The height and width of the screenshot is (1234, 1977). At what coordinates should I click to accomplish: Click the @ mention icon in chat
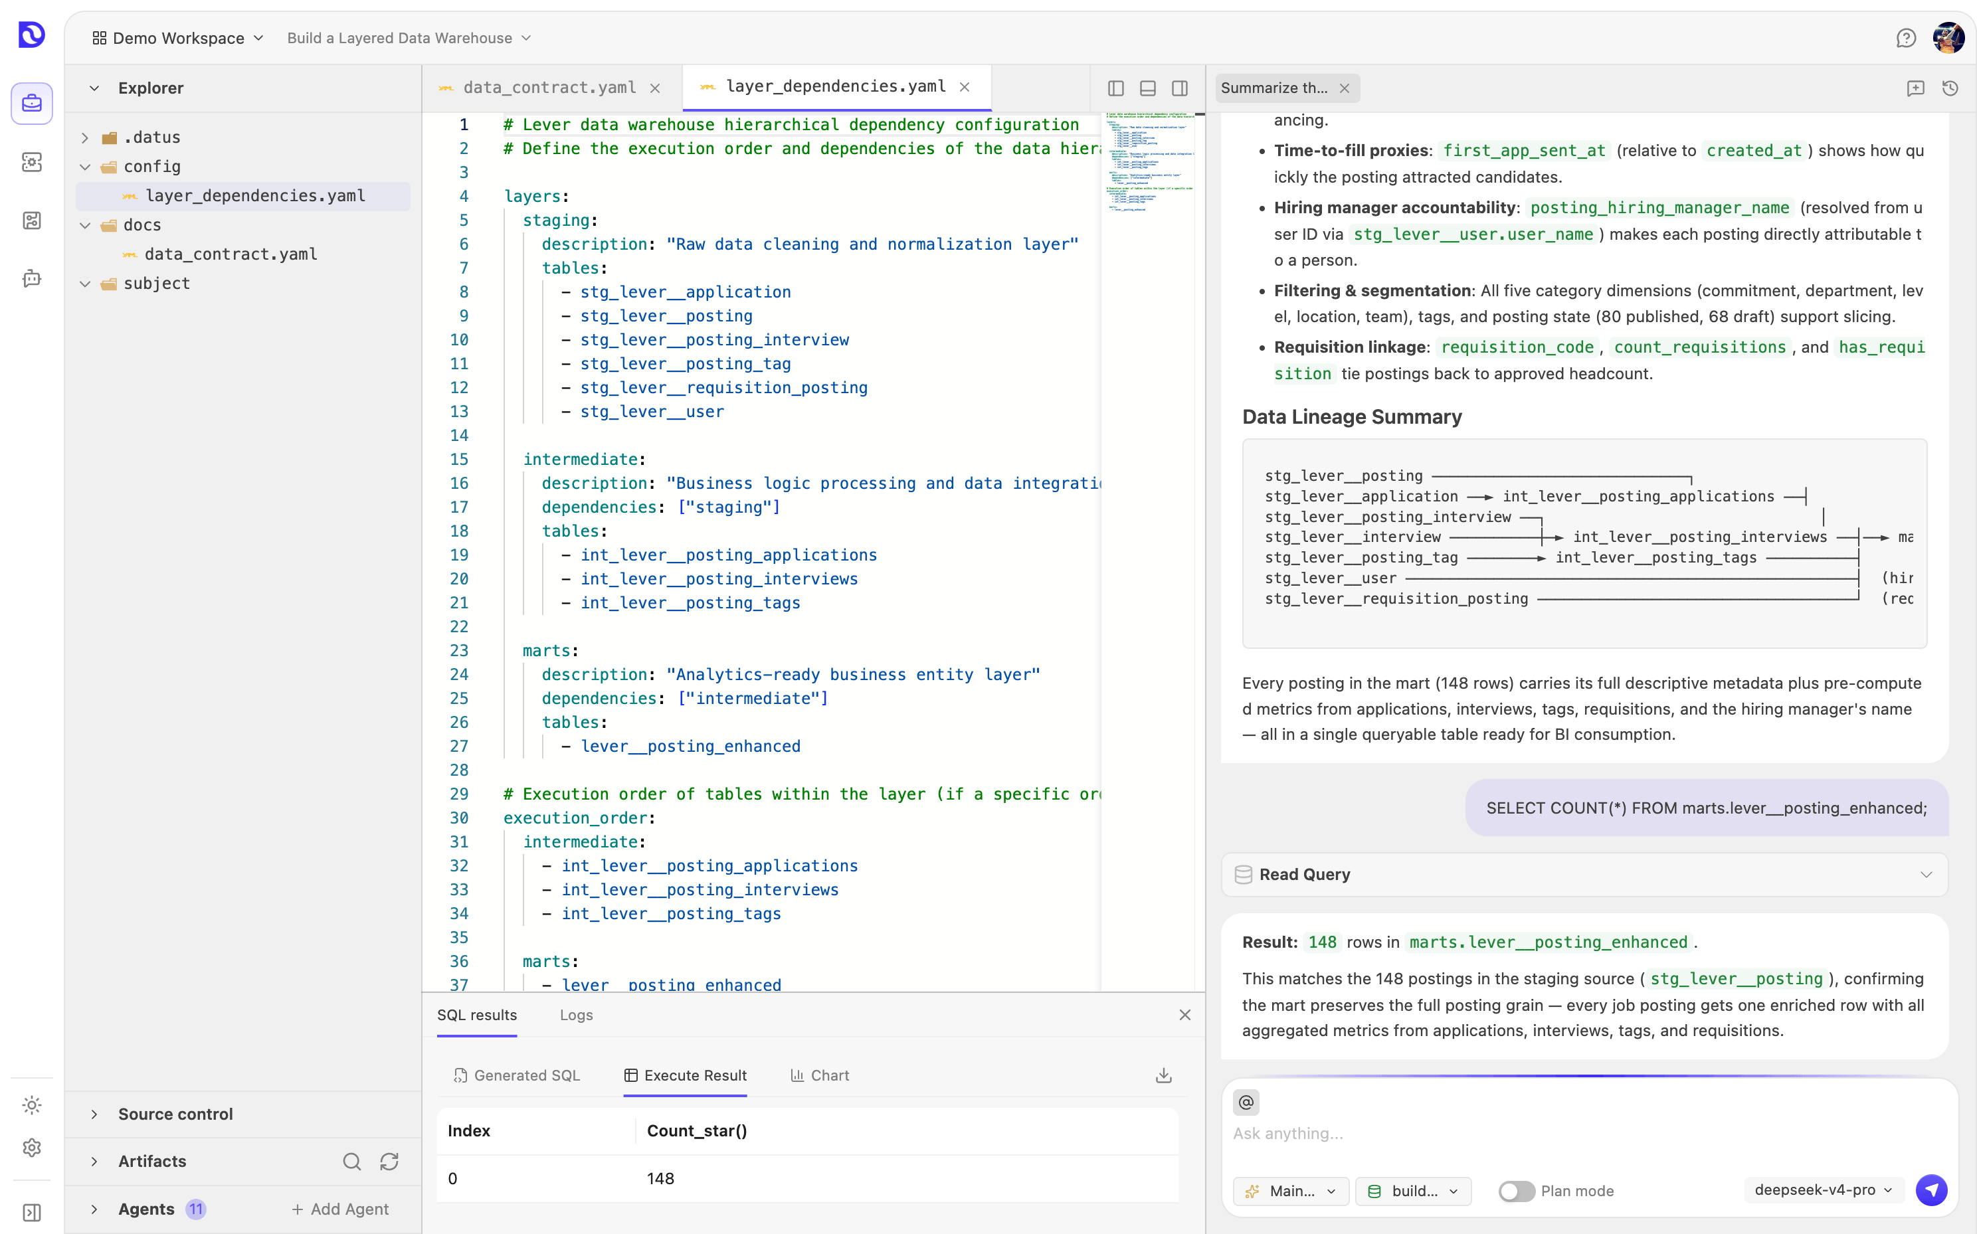(x=1246, y=1102)
